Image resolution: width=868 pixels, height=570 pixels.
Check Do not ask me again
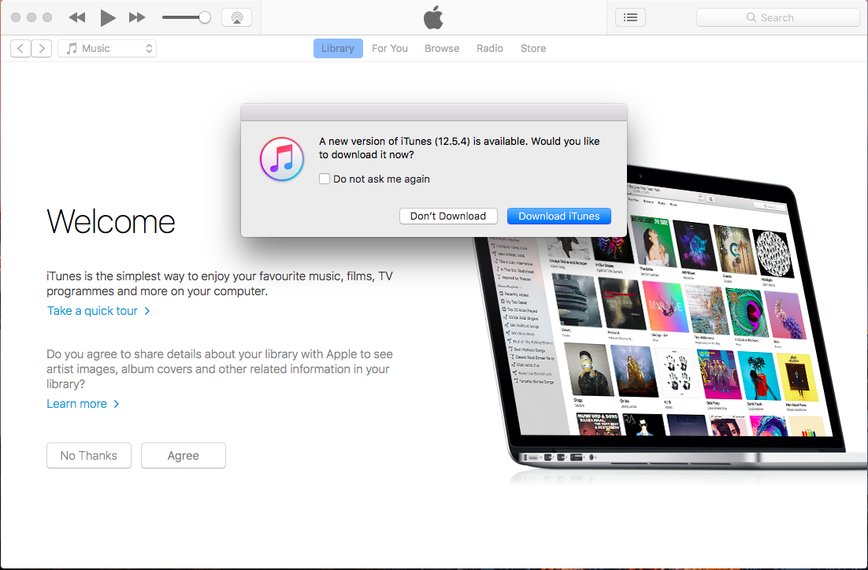[x=325, y=179]
